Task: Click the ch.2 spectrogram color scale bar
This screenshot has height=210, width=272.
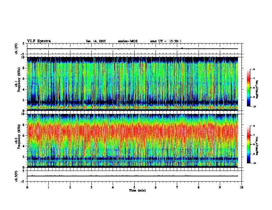Action: click(x=248, y=144)
